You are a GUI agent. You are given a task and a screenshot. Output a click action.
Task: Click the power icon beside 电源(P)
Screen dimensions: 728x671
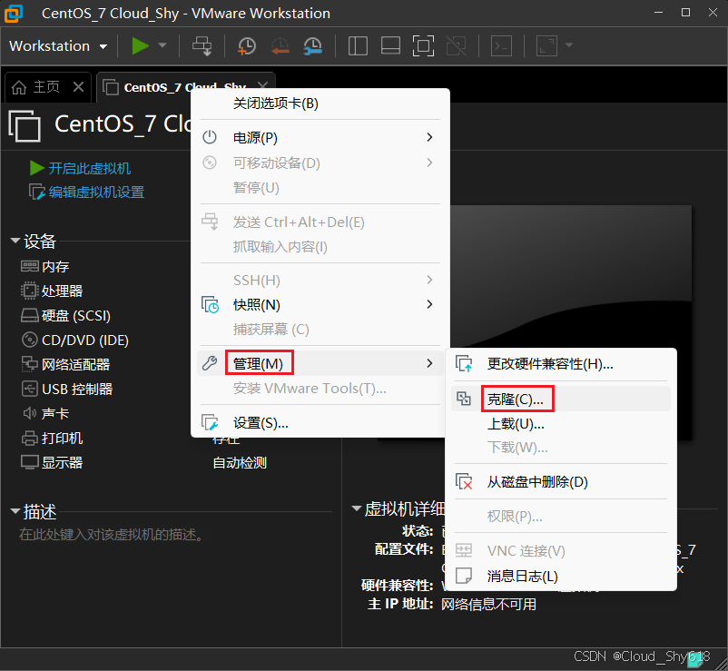(x=210, y=137)
